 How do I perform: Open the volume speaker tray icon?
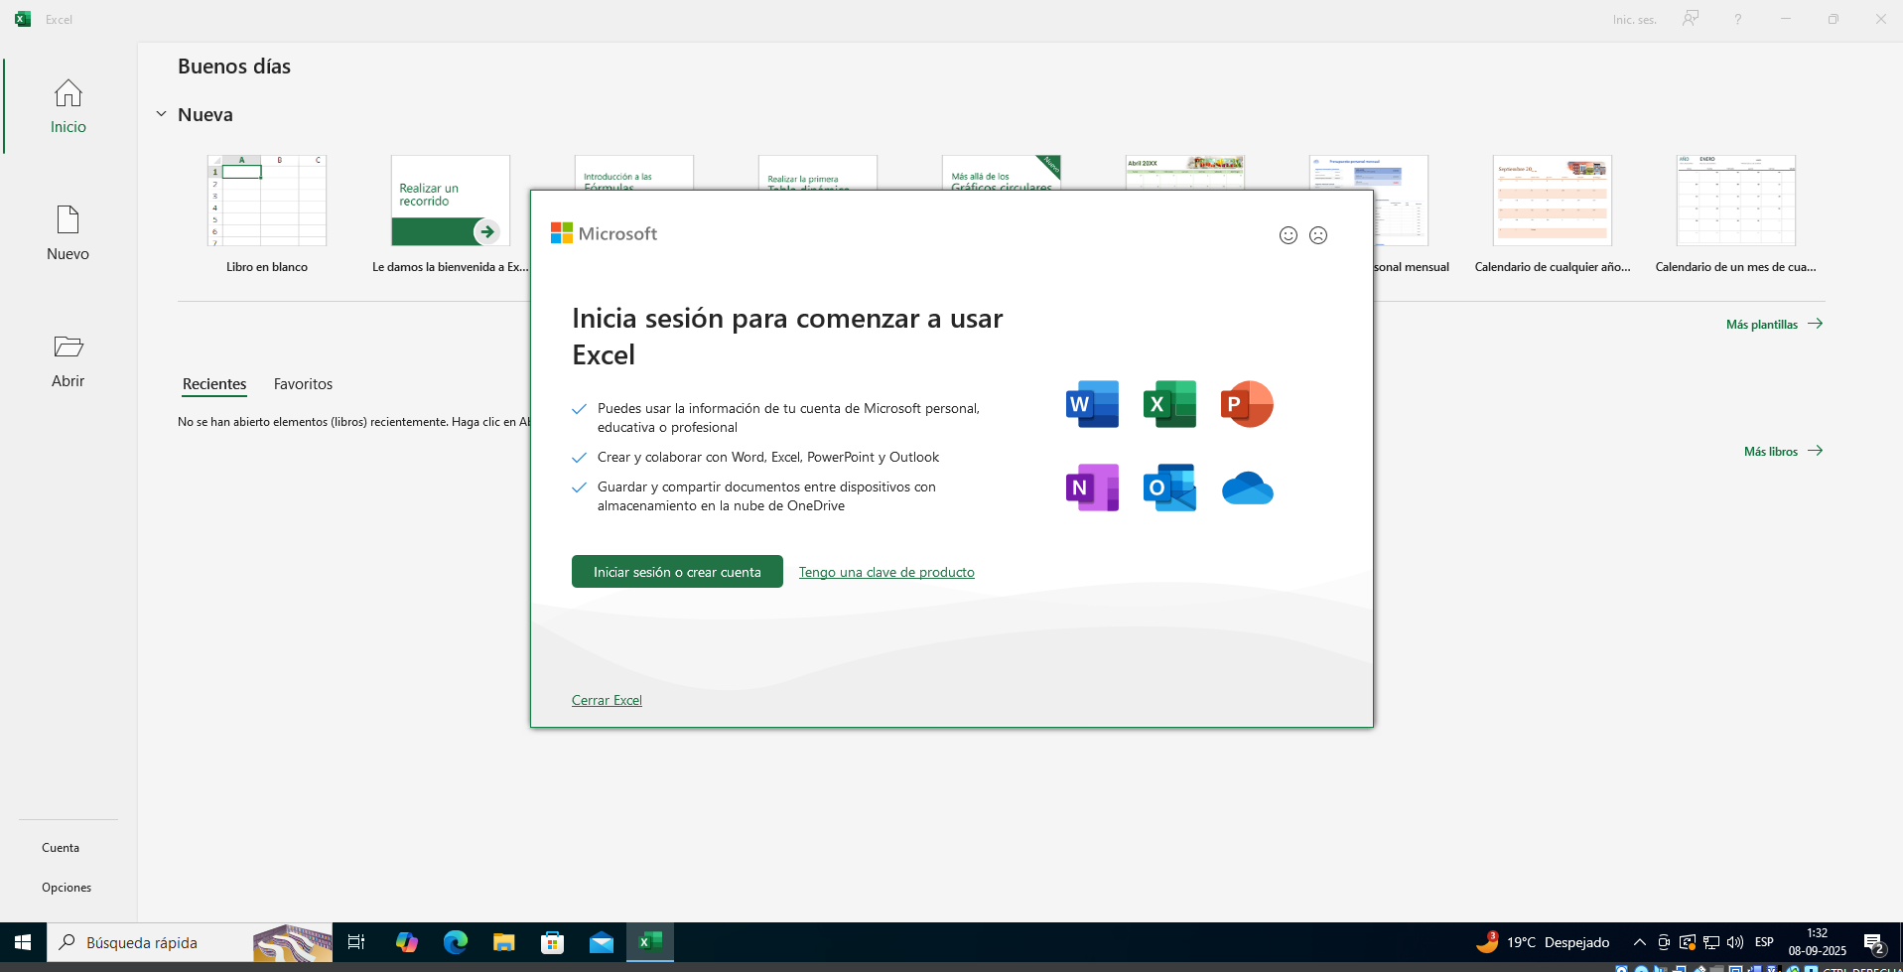tap(1735, 942)
